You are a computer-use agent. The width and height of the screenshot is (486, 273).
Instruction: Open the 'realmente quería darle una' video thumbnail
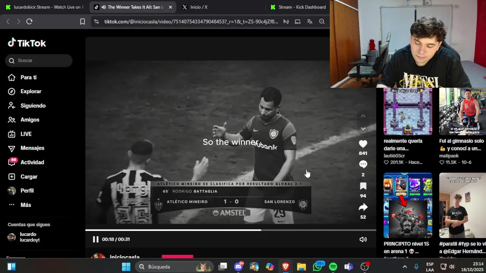(408, 111)
